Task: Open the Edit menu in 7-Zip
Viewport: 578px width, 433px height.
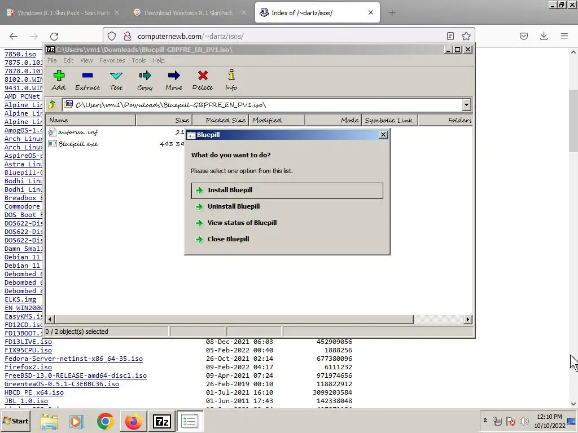Action: click(x=68, y=60)
